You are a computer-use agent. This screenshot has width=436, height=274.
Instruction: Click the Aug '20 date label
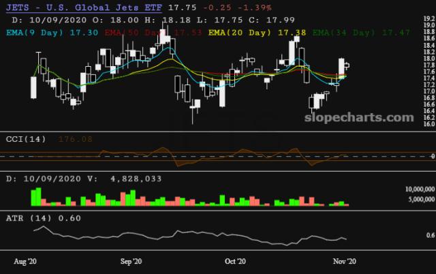tap(25, 261)
